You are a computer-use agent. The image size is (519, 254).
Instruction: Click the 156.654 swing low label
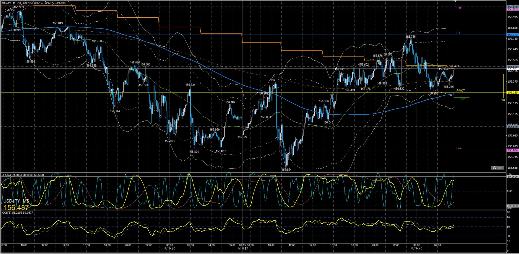287,170
